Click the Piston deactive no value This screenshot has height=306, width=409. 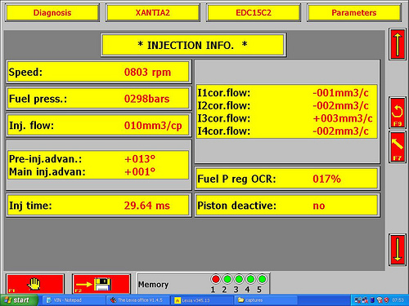pyautogui.click(x=319, y=206)
